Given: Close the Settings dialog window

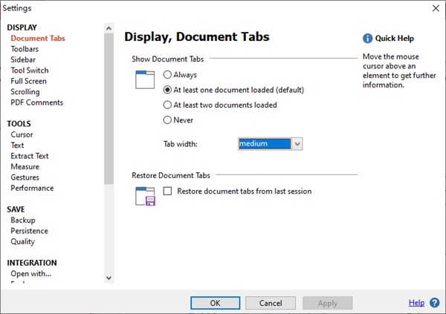Looking at the screenshot, I should tap(435, 8).
